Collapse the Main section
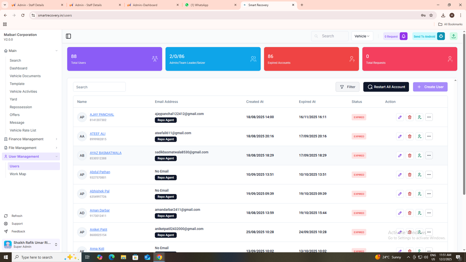 pos(31,51)
